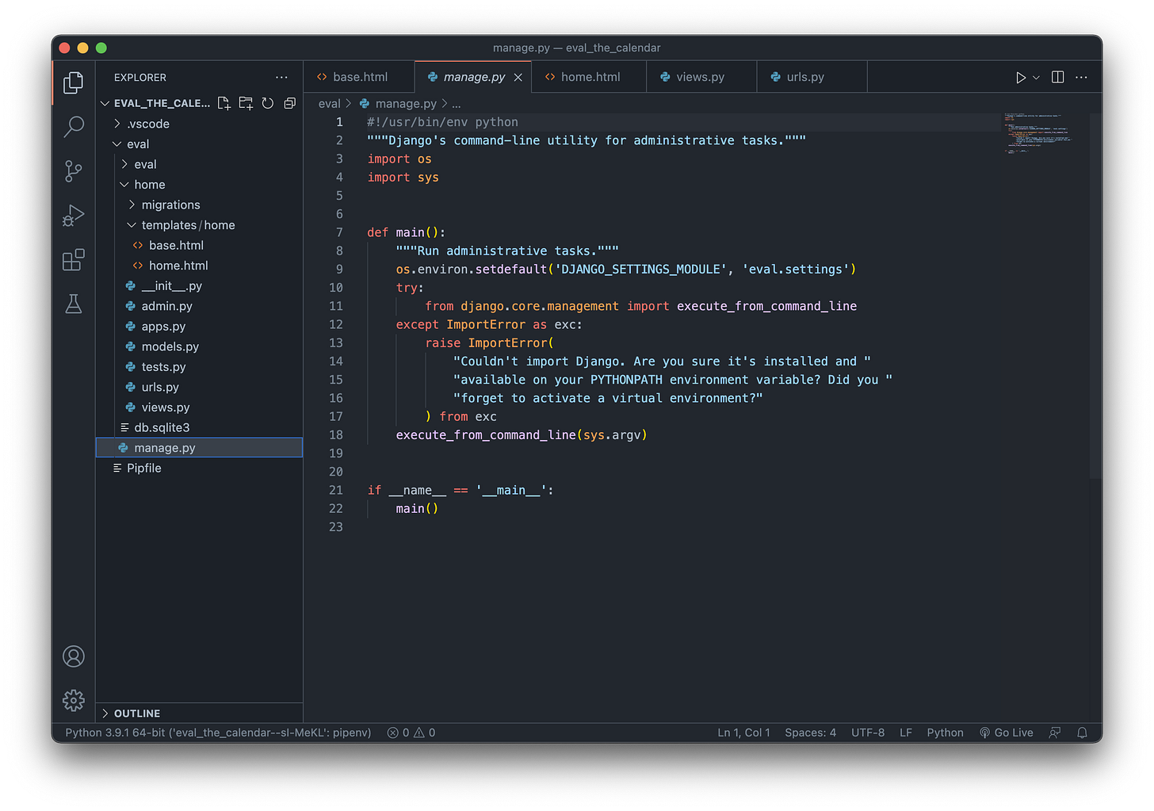Open the Search view in the activity bar
1154x811 pixels.
pyautogui.click(x=74, y=127)
